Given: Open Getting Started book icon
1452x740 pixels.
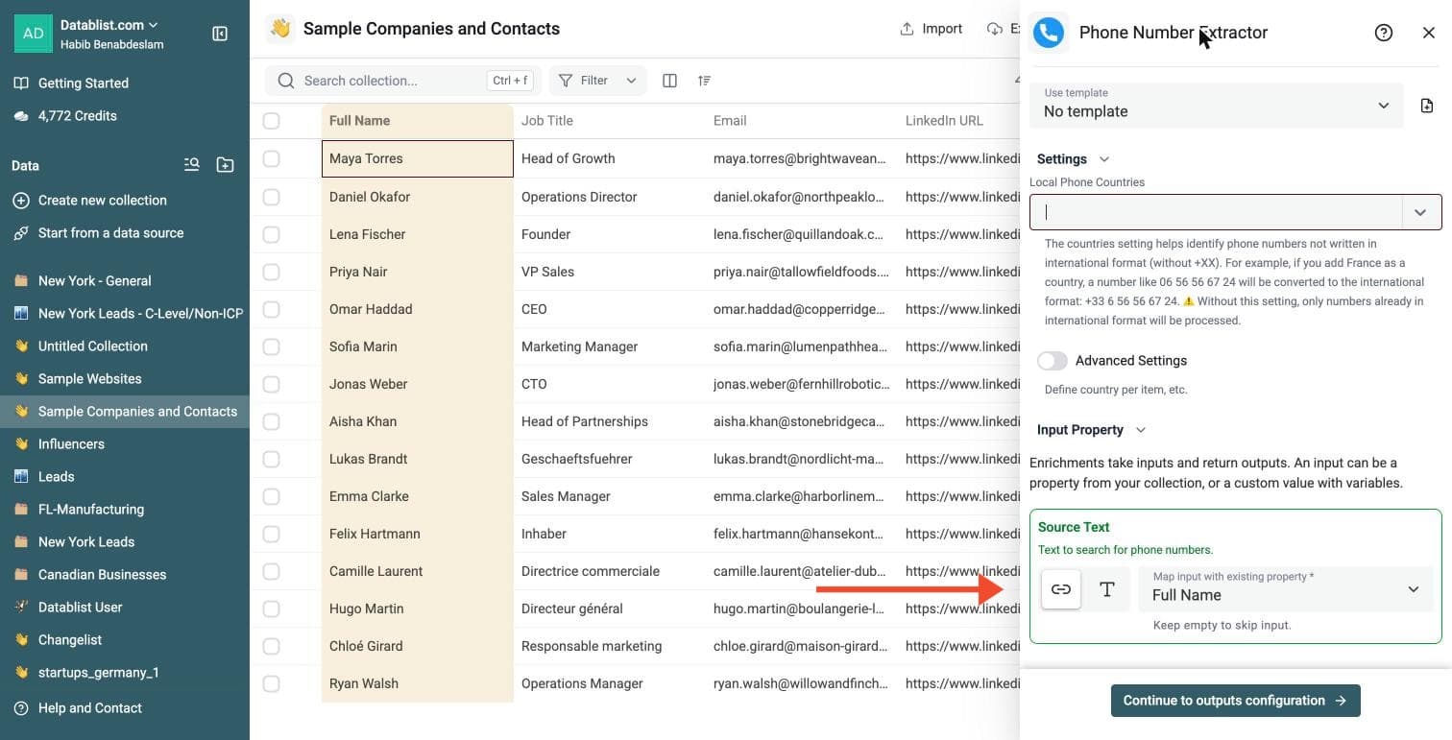Looking at the screenshot, I should 21,84.
